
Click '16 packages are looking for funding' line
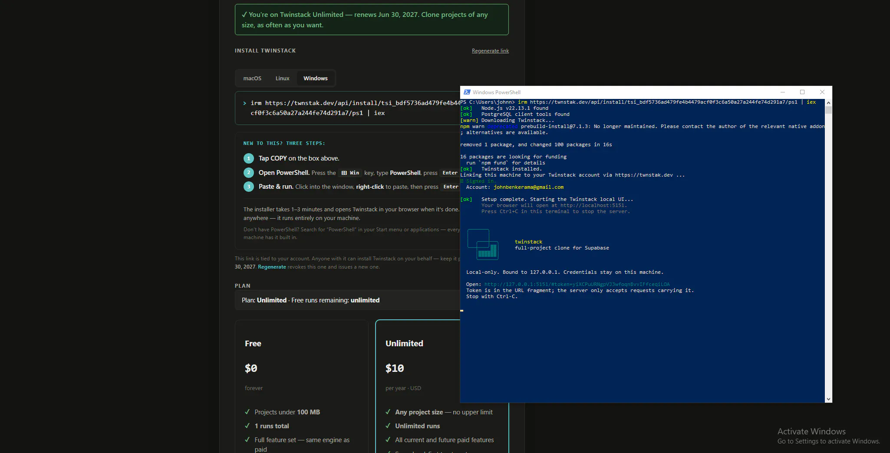point(513,157)
